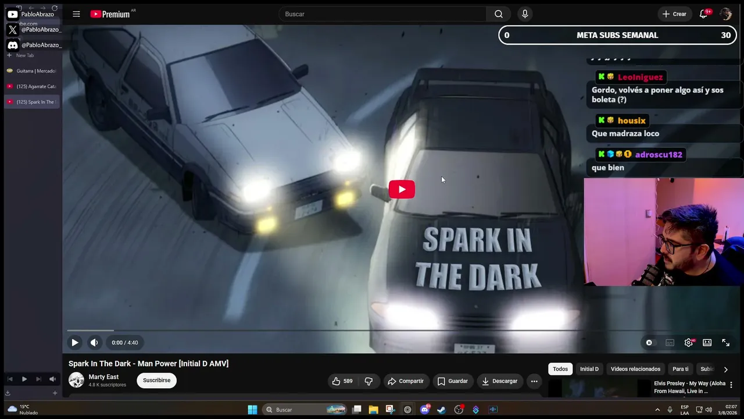
Task: Go back with the browser back arrow
Action: (31, 8)
